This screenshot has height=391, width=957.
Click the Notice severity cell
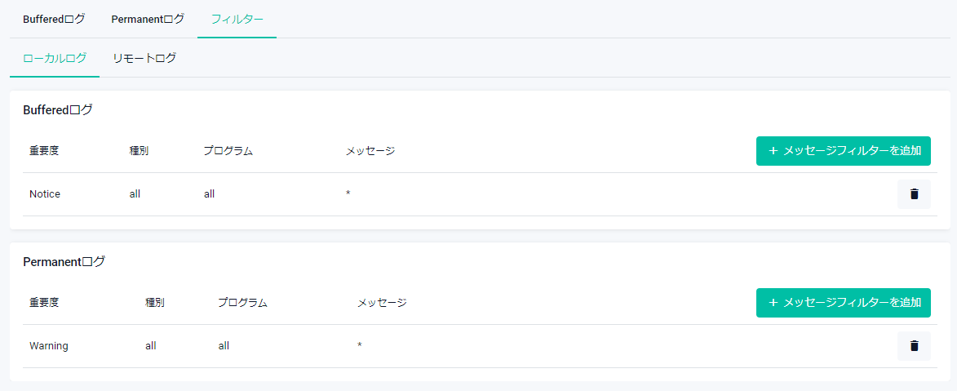[x=45, y=194]
